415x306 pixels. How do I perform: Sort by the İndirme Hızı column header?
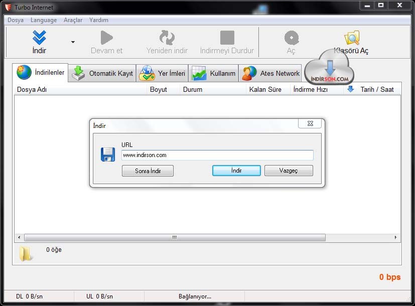[317, 89]
